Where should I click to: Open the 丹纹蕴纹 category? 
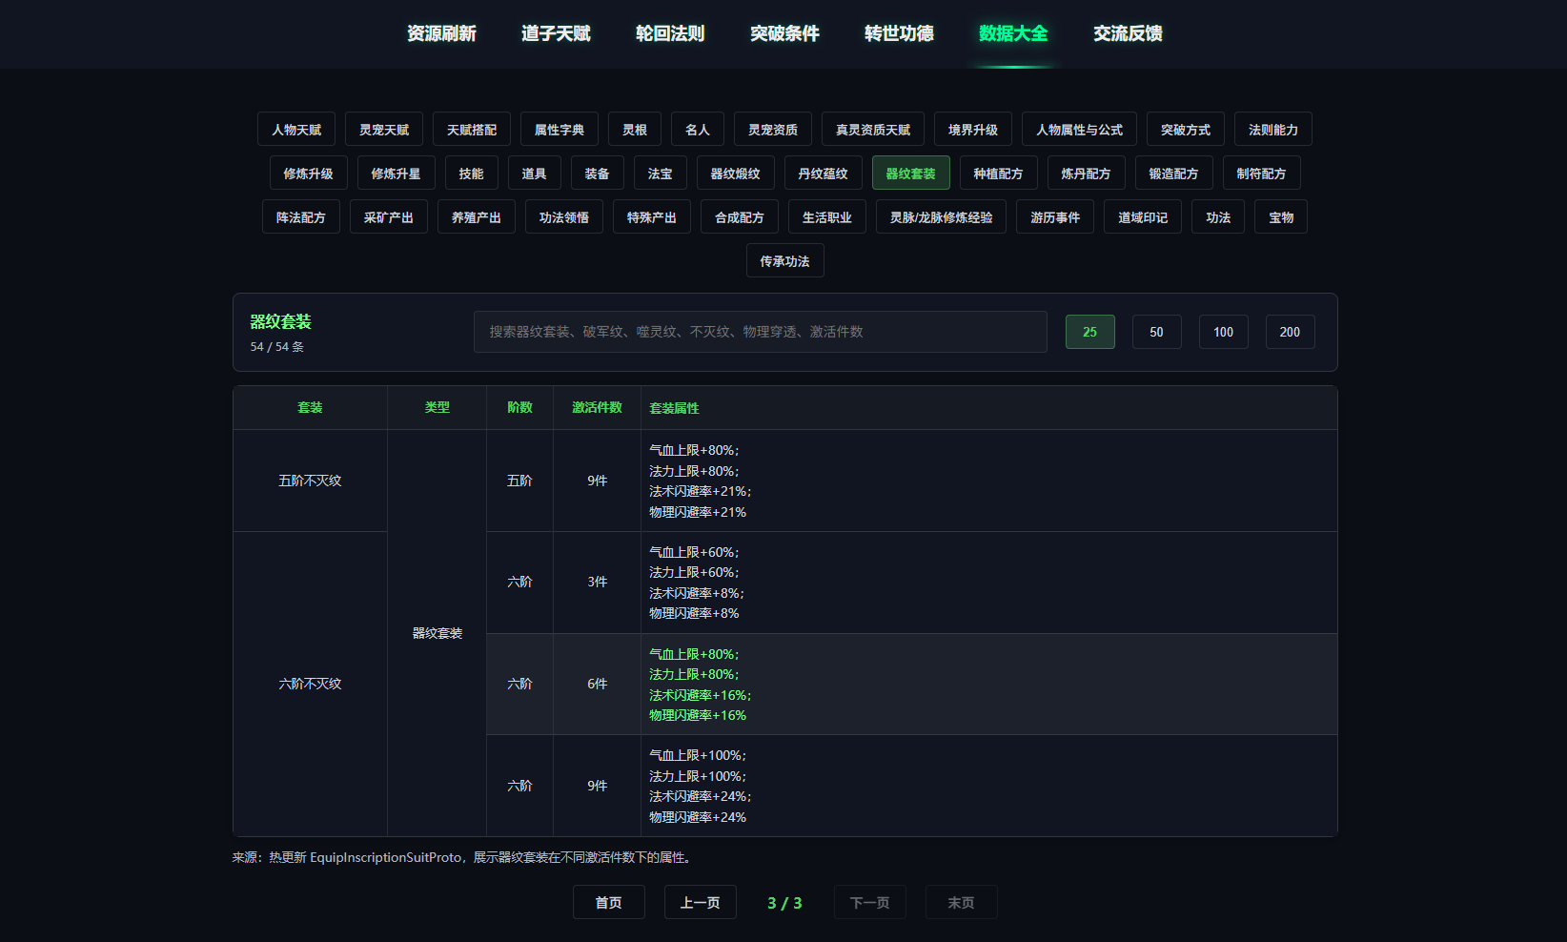coord(824,174)
